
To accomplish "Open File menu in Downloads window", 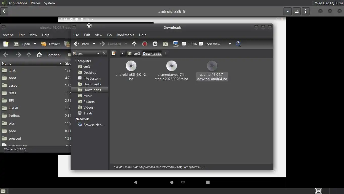I will tap(76, 35).
